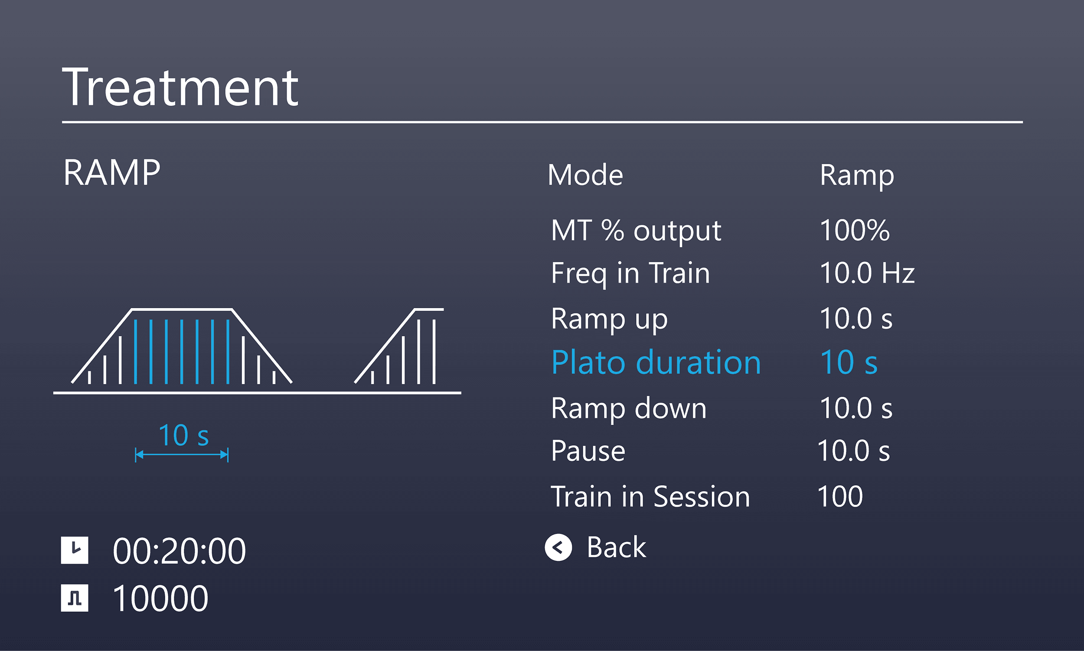Open Train in Session setting
The height and width of the screenshot is (651, 1084).
(x=707, y=497)
